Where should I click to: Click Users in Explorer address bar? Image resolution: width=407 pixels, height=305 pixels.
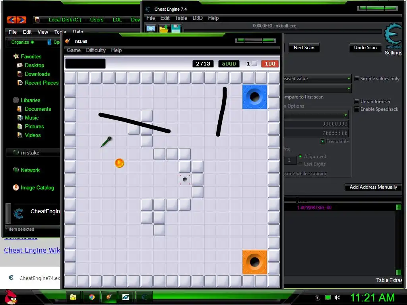click(x=97, y=20)
